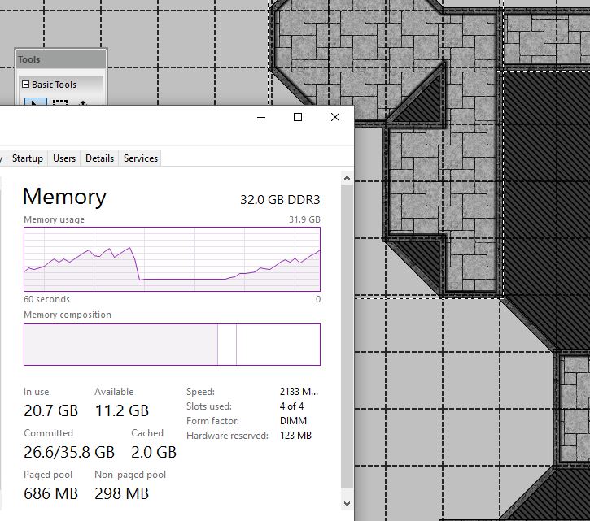Maximize the Task Manager window
Screen dimensions: 590x521
click(298, 118)
